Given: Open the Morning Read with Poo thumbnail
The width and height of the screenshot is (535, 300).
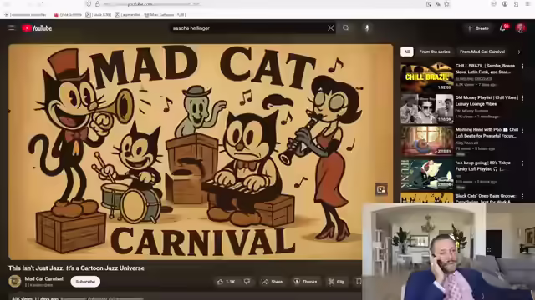Looking at the screenshot, I should click(427, 141).
